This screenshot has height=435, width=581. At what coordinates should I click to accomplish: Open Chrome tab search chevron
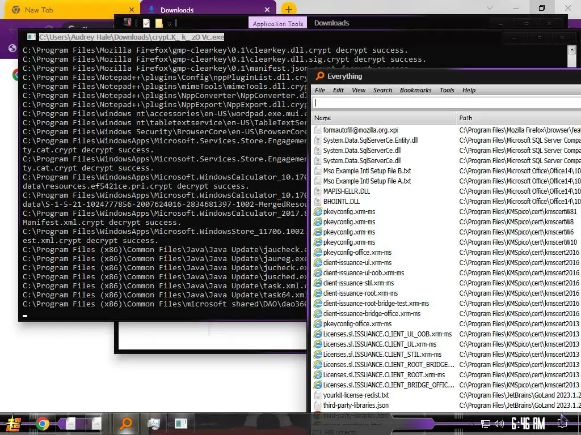tap(490, 8)
